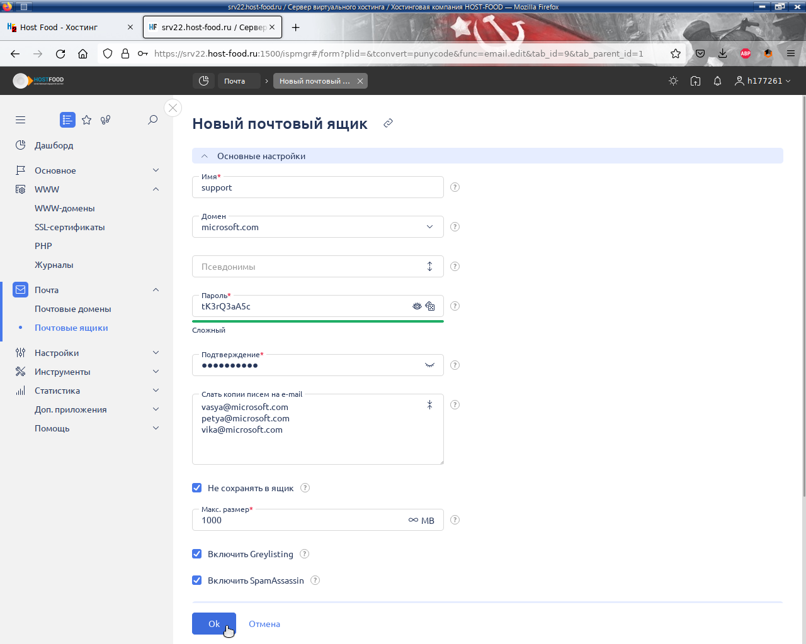Viewport: 806px width, 644px height.
Task: Open the h177261 user menu
Action: click(763, 81)
